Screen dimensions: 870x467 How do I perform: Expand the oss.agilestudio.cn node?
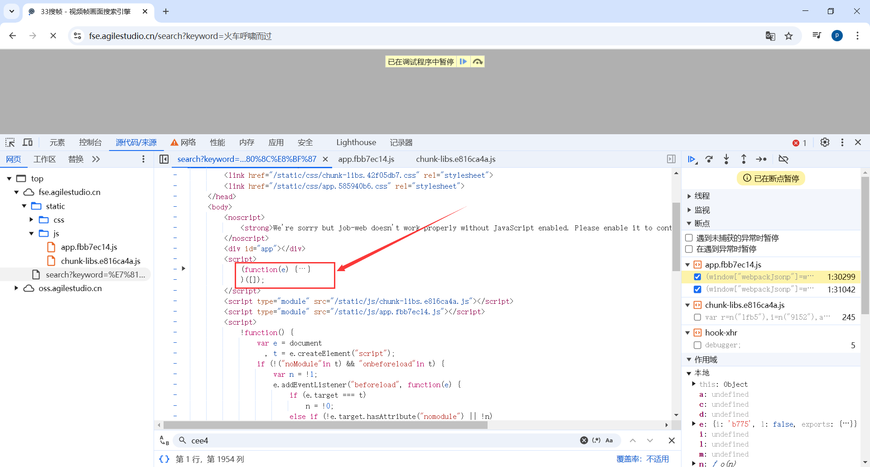click(16, 288)
